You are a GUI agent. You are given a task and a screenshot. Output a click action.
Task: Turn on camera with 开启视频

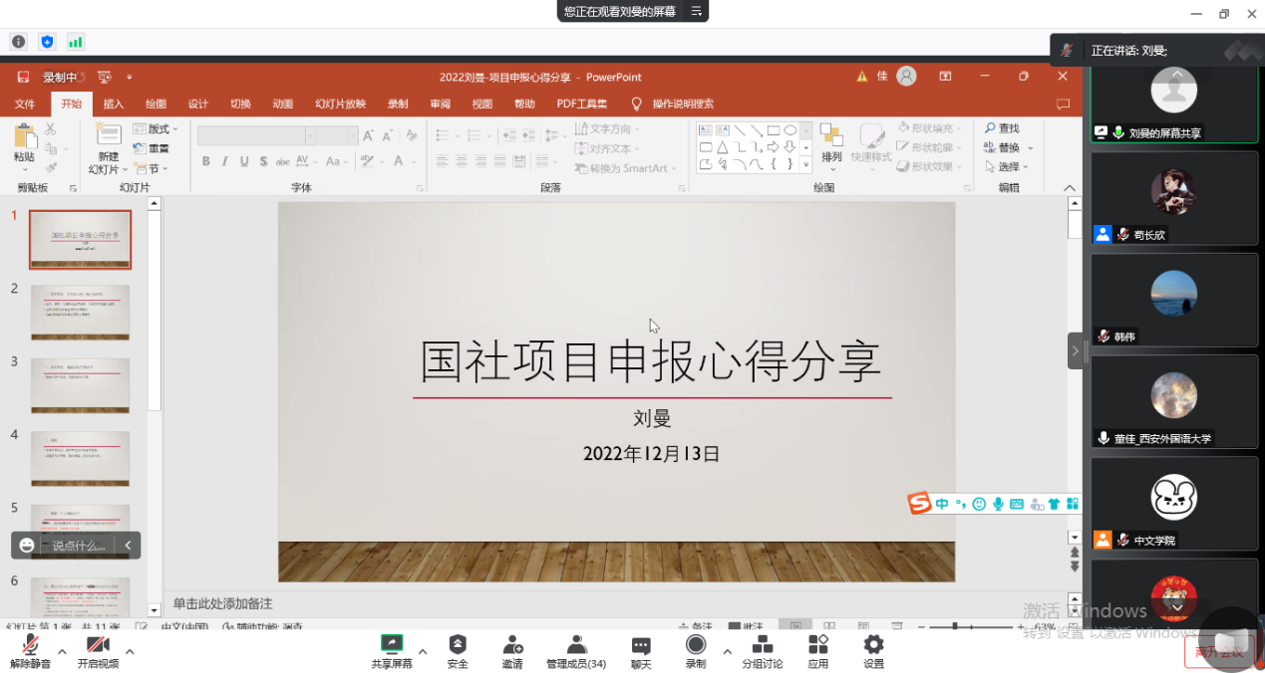pos(98,645)
